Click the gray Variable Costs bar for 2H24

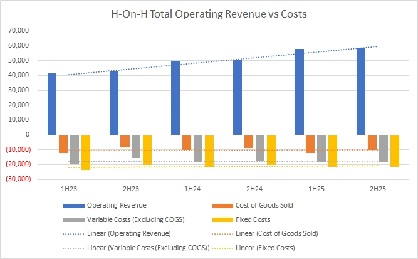[260, 147]
